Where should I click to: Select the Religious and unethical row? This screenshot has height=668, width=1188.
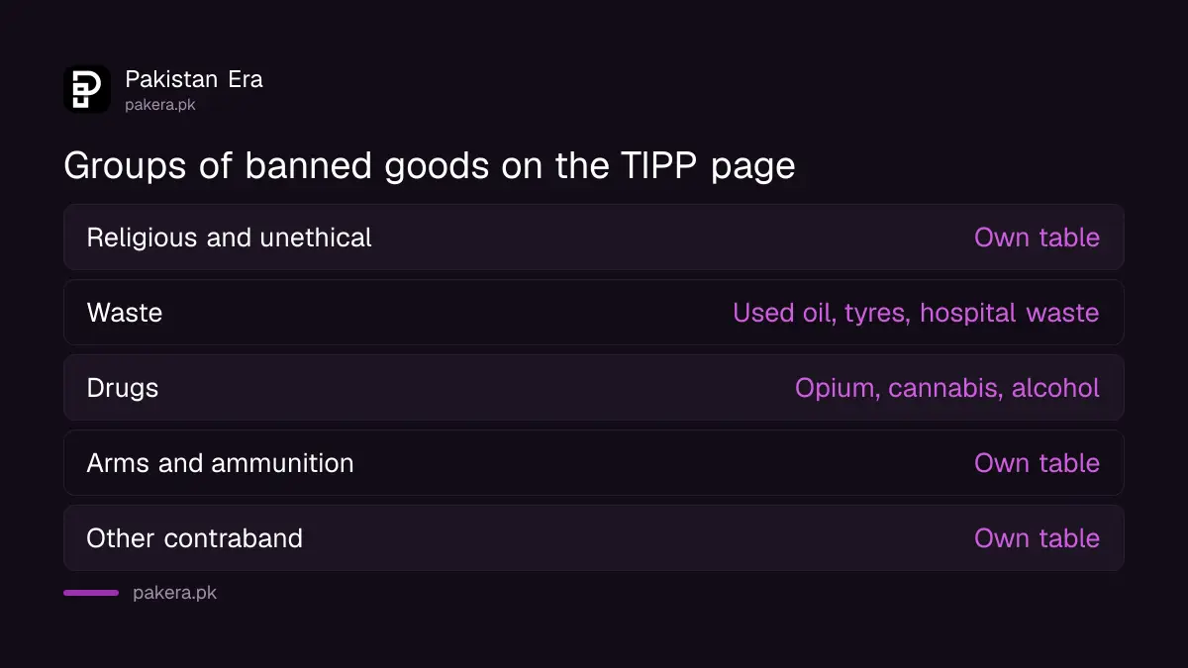(x=594, y=238)
